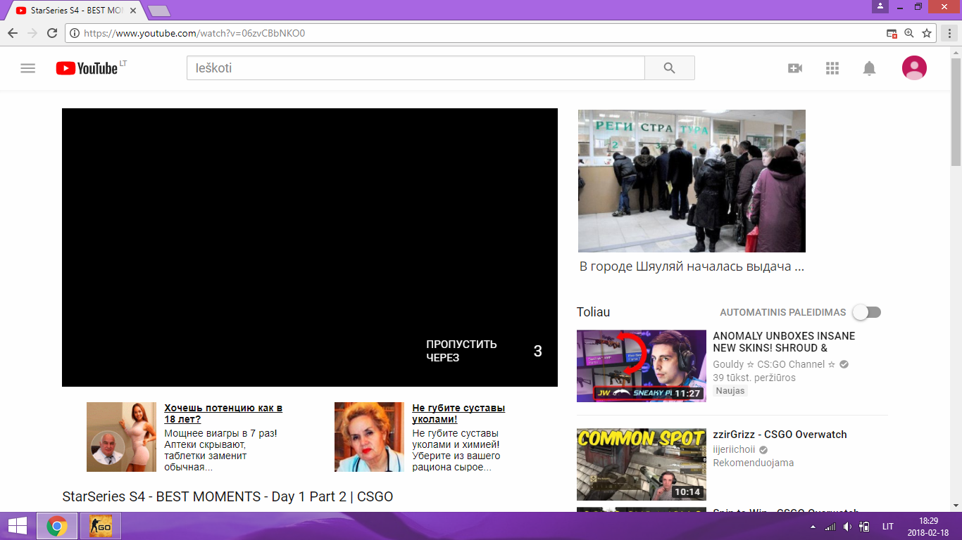The image size is (962, 540).
Task: Click the search magnifier button
Action: 669,68
